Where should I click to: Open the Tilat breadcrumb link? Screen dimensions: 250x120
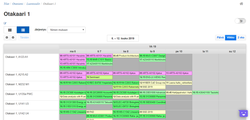click(x=6, y=4)
